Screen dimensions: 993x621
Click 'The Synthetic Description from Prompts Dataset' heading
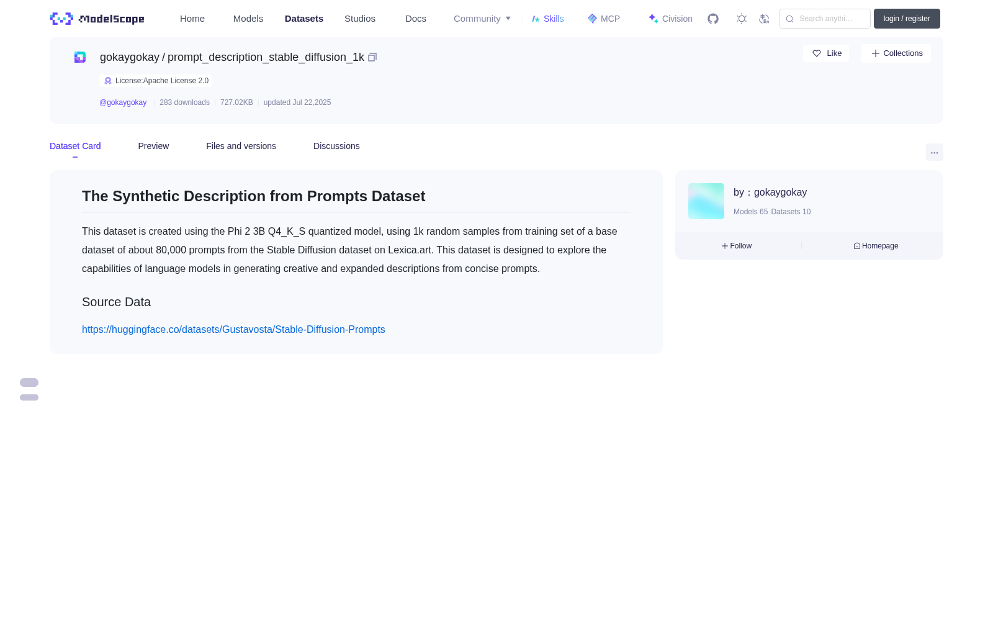click(x=253, y=196)
